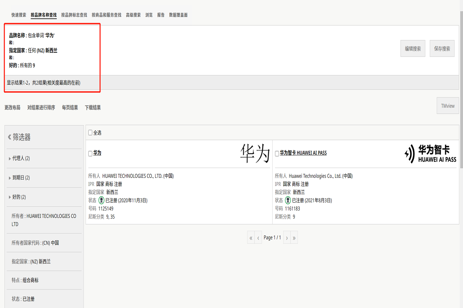463x308 pixels.
Task: Check the 华为智卡 HUAWEI AI PASS checkbox
Action: 277,154
